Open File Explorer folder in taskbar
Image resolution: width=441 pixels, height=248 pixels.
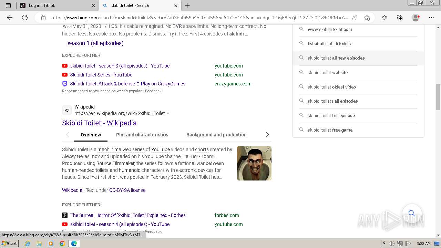39,244
